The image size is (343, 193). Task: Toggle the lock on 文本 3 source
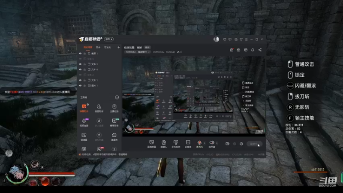click(x=84, y=64)
